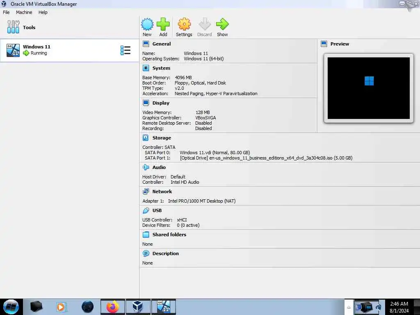Click the USB section icon
The image size is (420, 315).
click(146, 210)
